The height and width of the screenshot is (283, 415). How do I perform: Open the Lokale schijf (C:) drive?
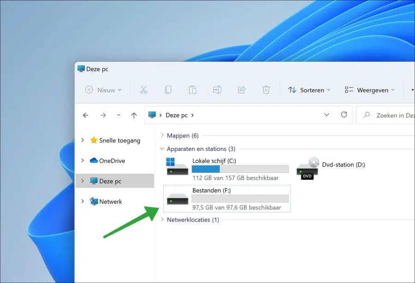[228, 169]
